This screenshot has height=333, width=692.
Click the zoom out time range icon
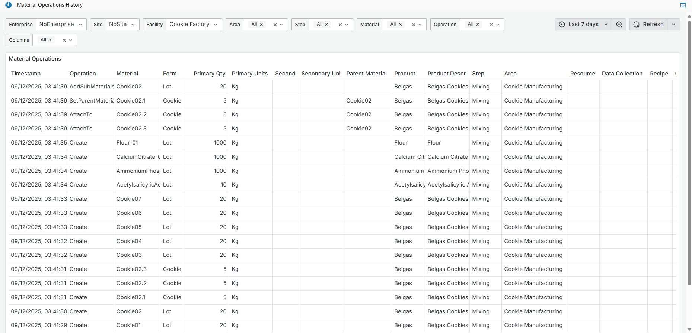(619, 24)
